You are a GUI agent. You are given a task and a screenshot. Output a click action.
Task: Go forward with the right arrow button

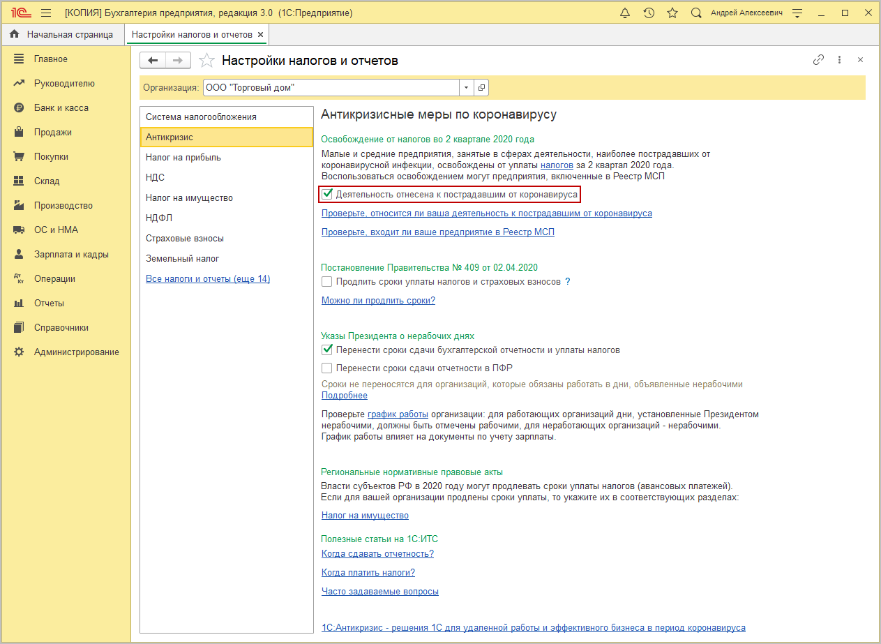click(x=178, y=61)
